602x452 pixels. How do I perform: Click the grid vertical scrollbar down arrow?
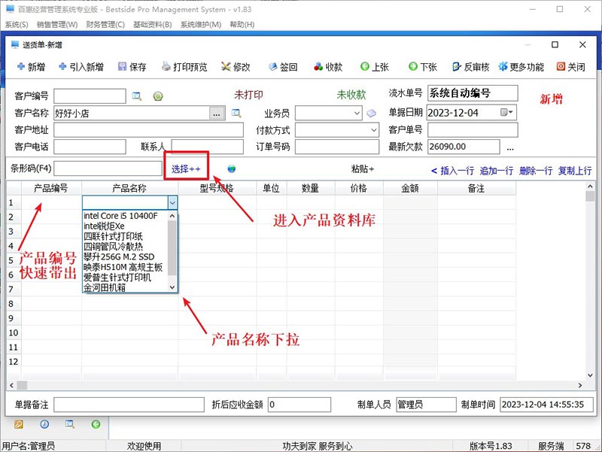click(x=590, y=375)
